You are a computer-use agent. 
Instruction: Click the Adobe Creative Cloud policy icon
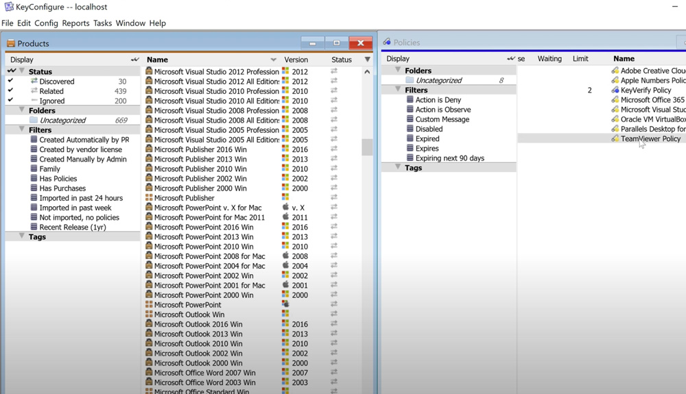[615, 71]
